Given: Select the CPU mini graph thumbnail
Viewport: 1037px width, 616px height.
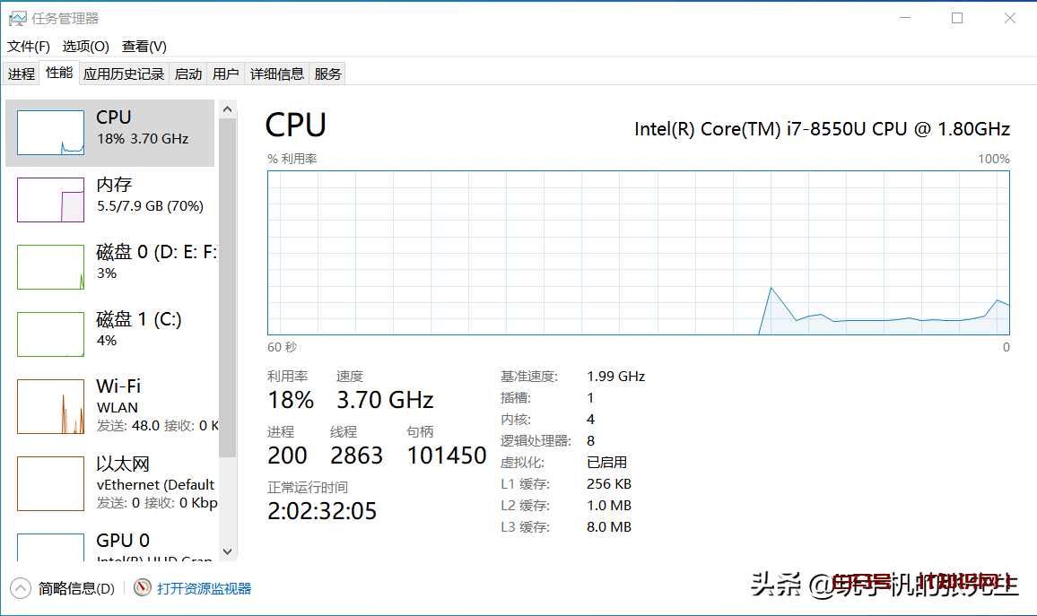Looking at the screenshot, I should (x=50, y=133).
